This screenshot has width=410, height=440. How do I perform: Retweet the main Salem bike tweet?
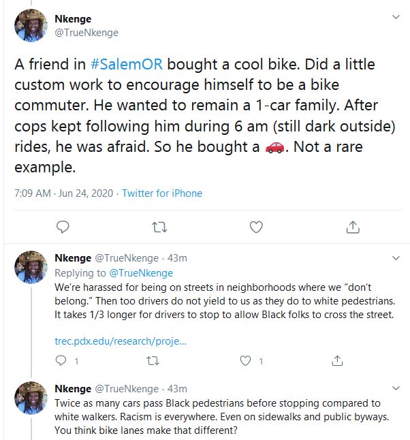pyautogui.click(x=159, y=226)
